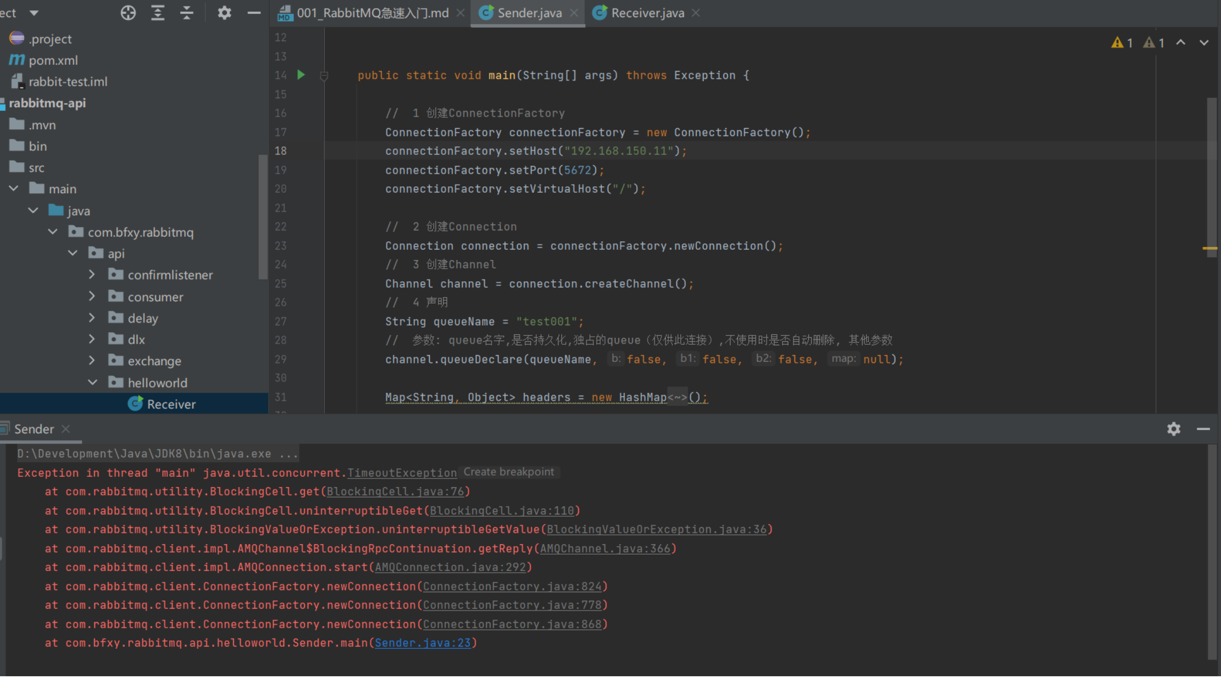Select .mvn folder
The width and height of the screenshot is (1221, 678).
pos(42,125)
